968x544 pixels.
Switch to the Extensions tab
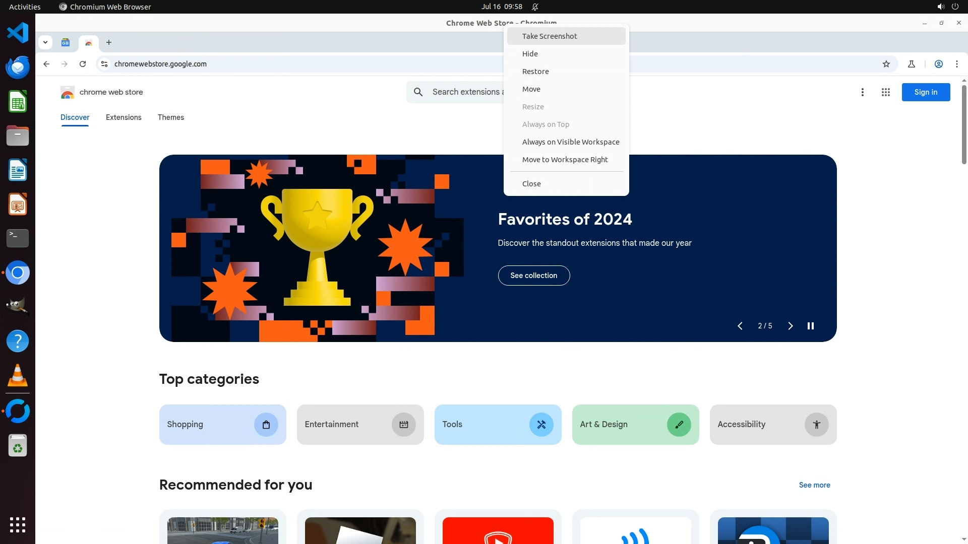coord(124,117)
